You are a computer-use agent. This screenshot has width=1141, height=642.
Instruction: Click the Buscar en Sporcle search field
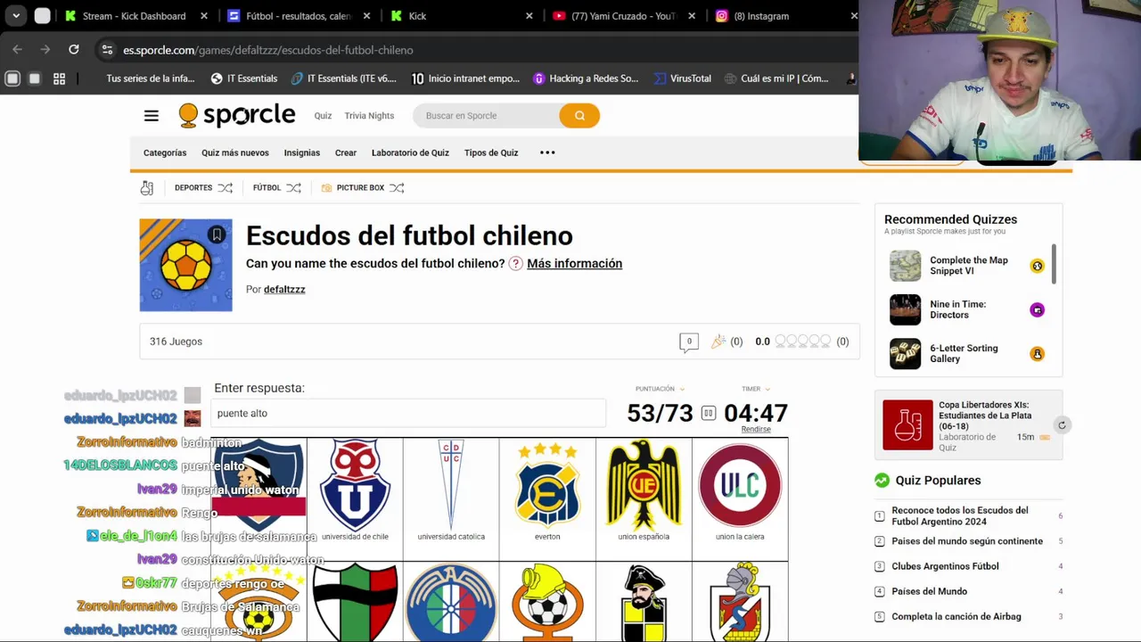486,115
